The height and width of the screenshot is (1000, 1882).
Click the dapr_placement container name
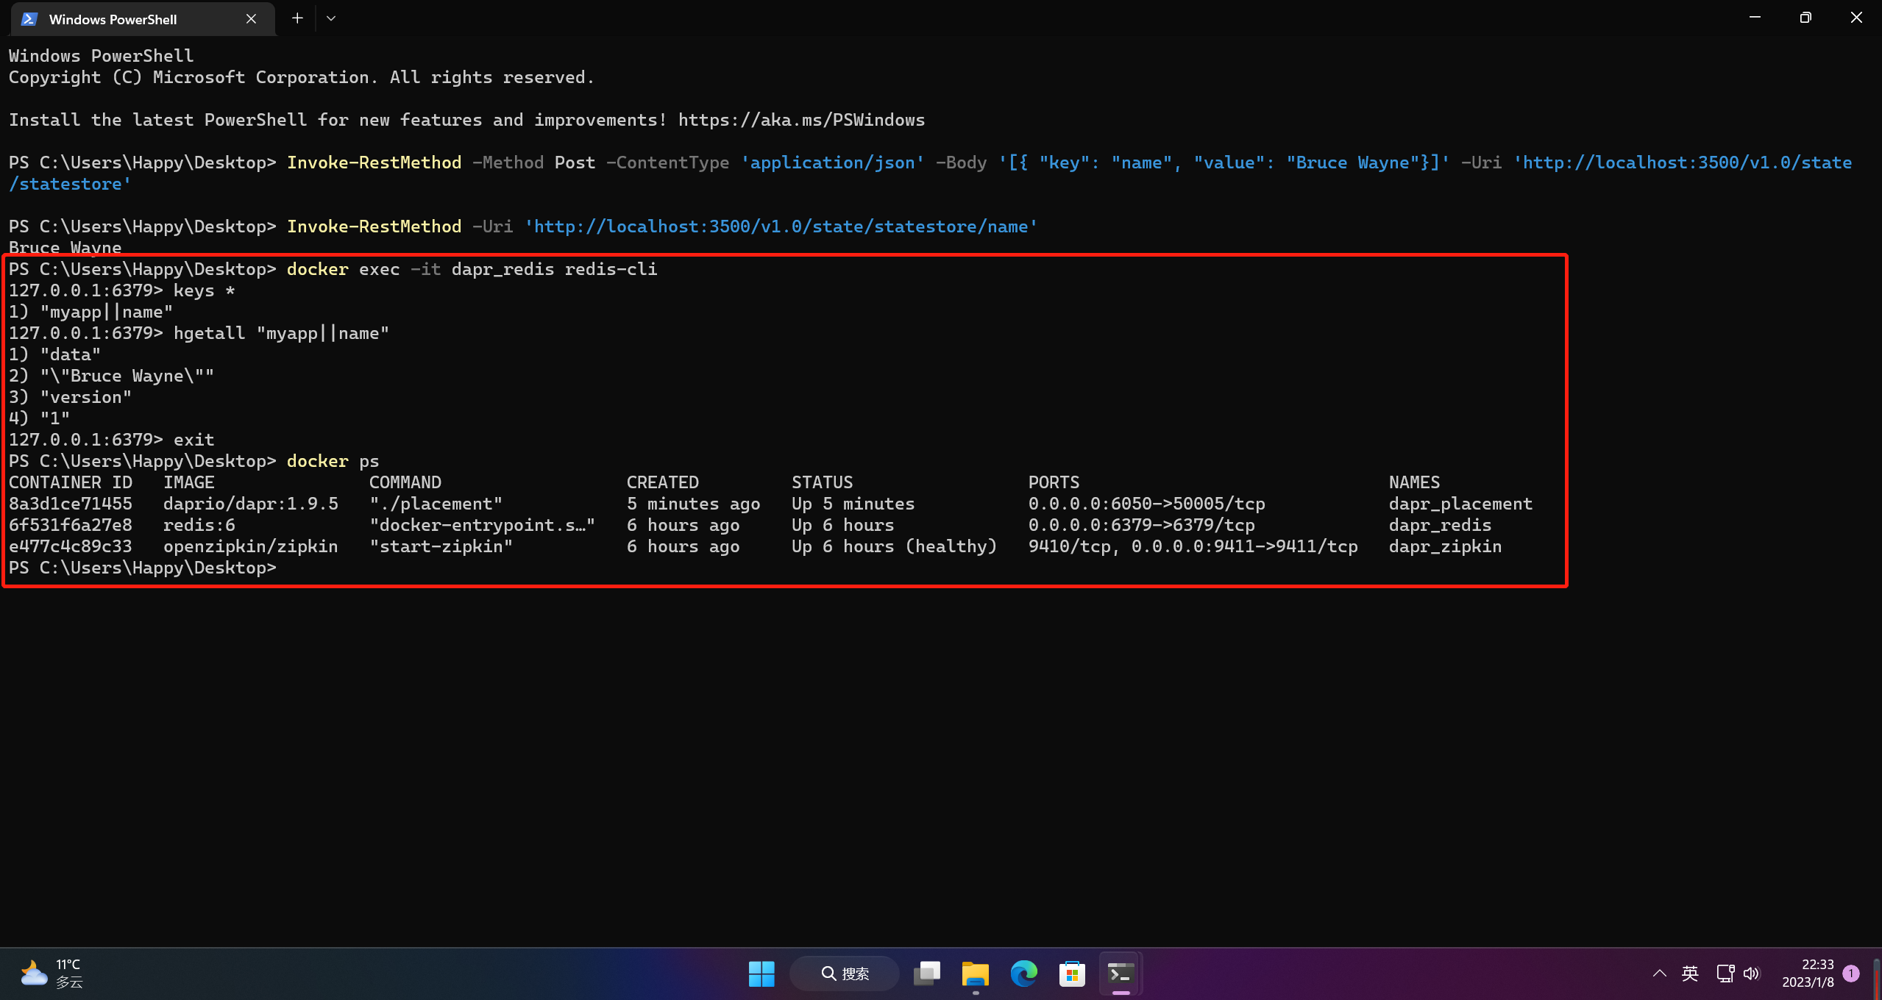click(1460, 504)
